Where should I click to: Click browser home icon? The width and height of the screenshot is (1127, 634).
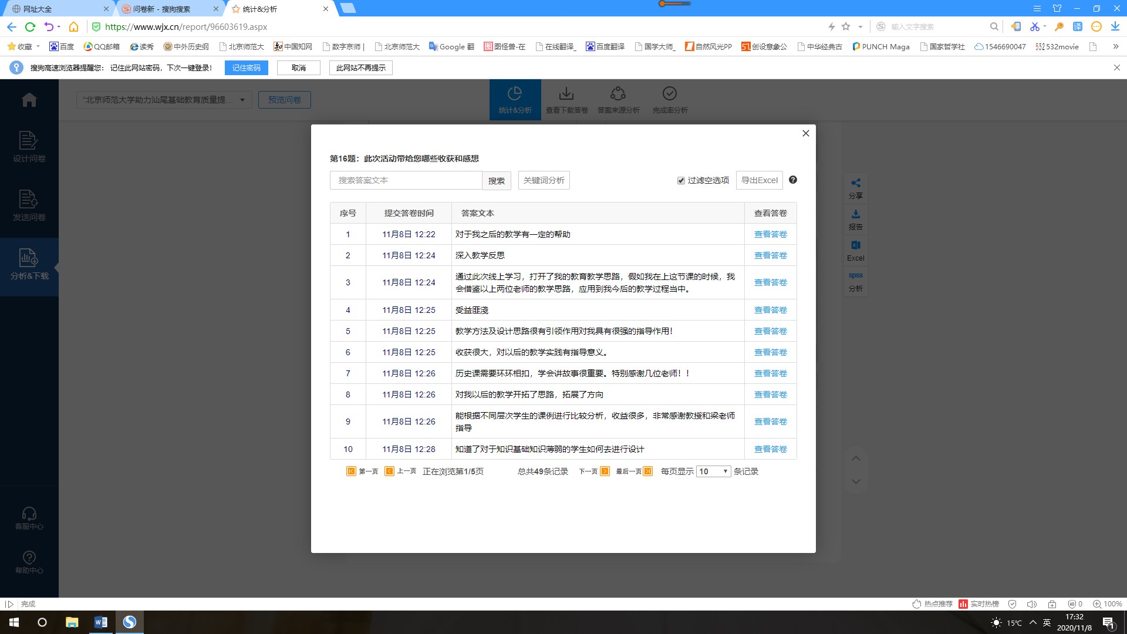tap(74, 27)
